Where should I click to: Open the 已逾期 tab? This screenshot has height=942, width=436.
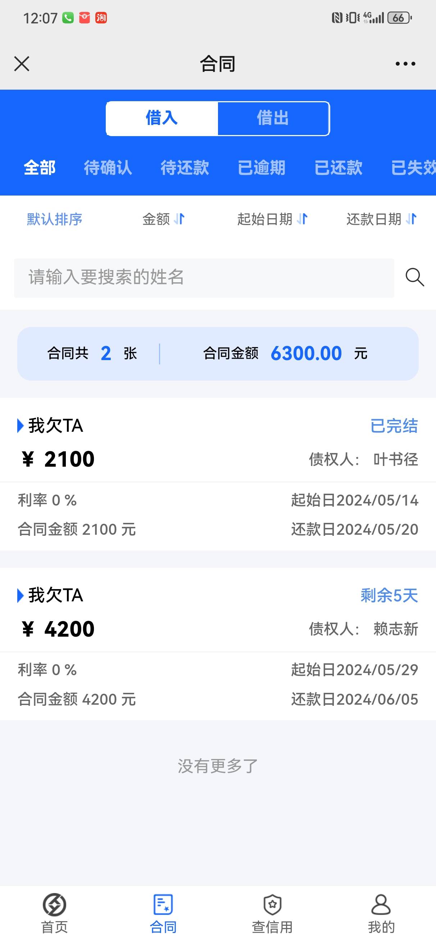click(x=261, y=168)
